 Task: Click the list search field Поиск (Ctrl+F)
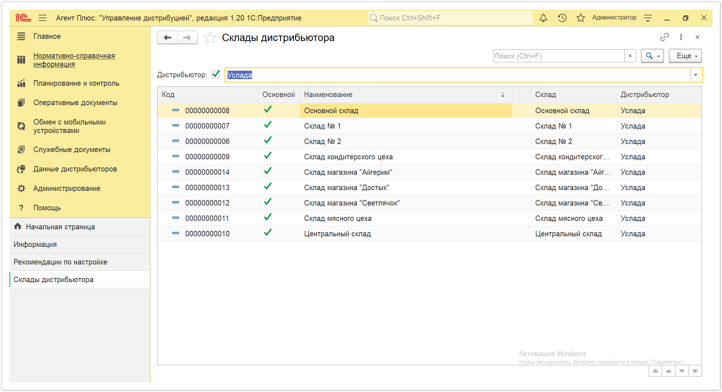(558, 56)
